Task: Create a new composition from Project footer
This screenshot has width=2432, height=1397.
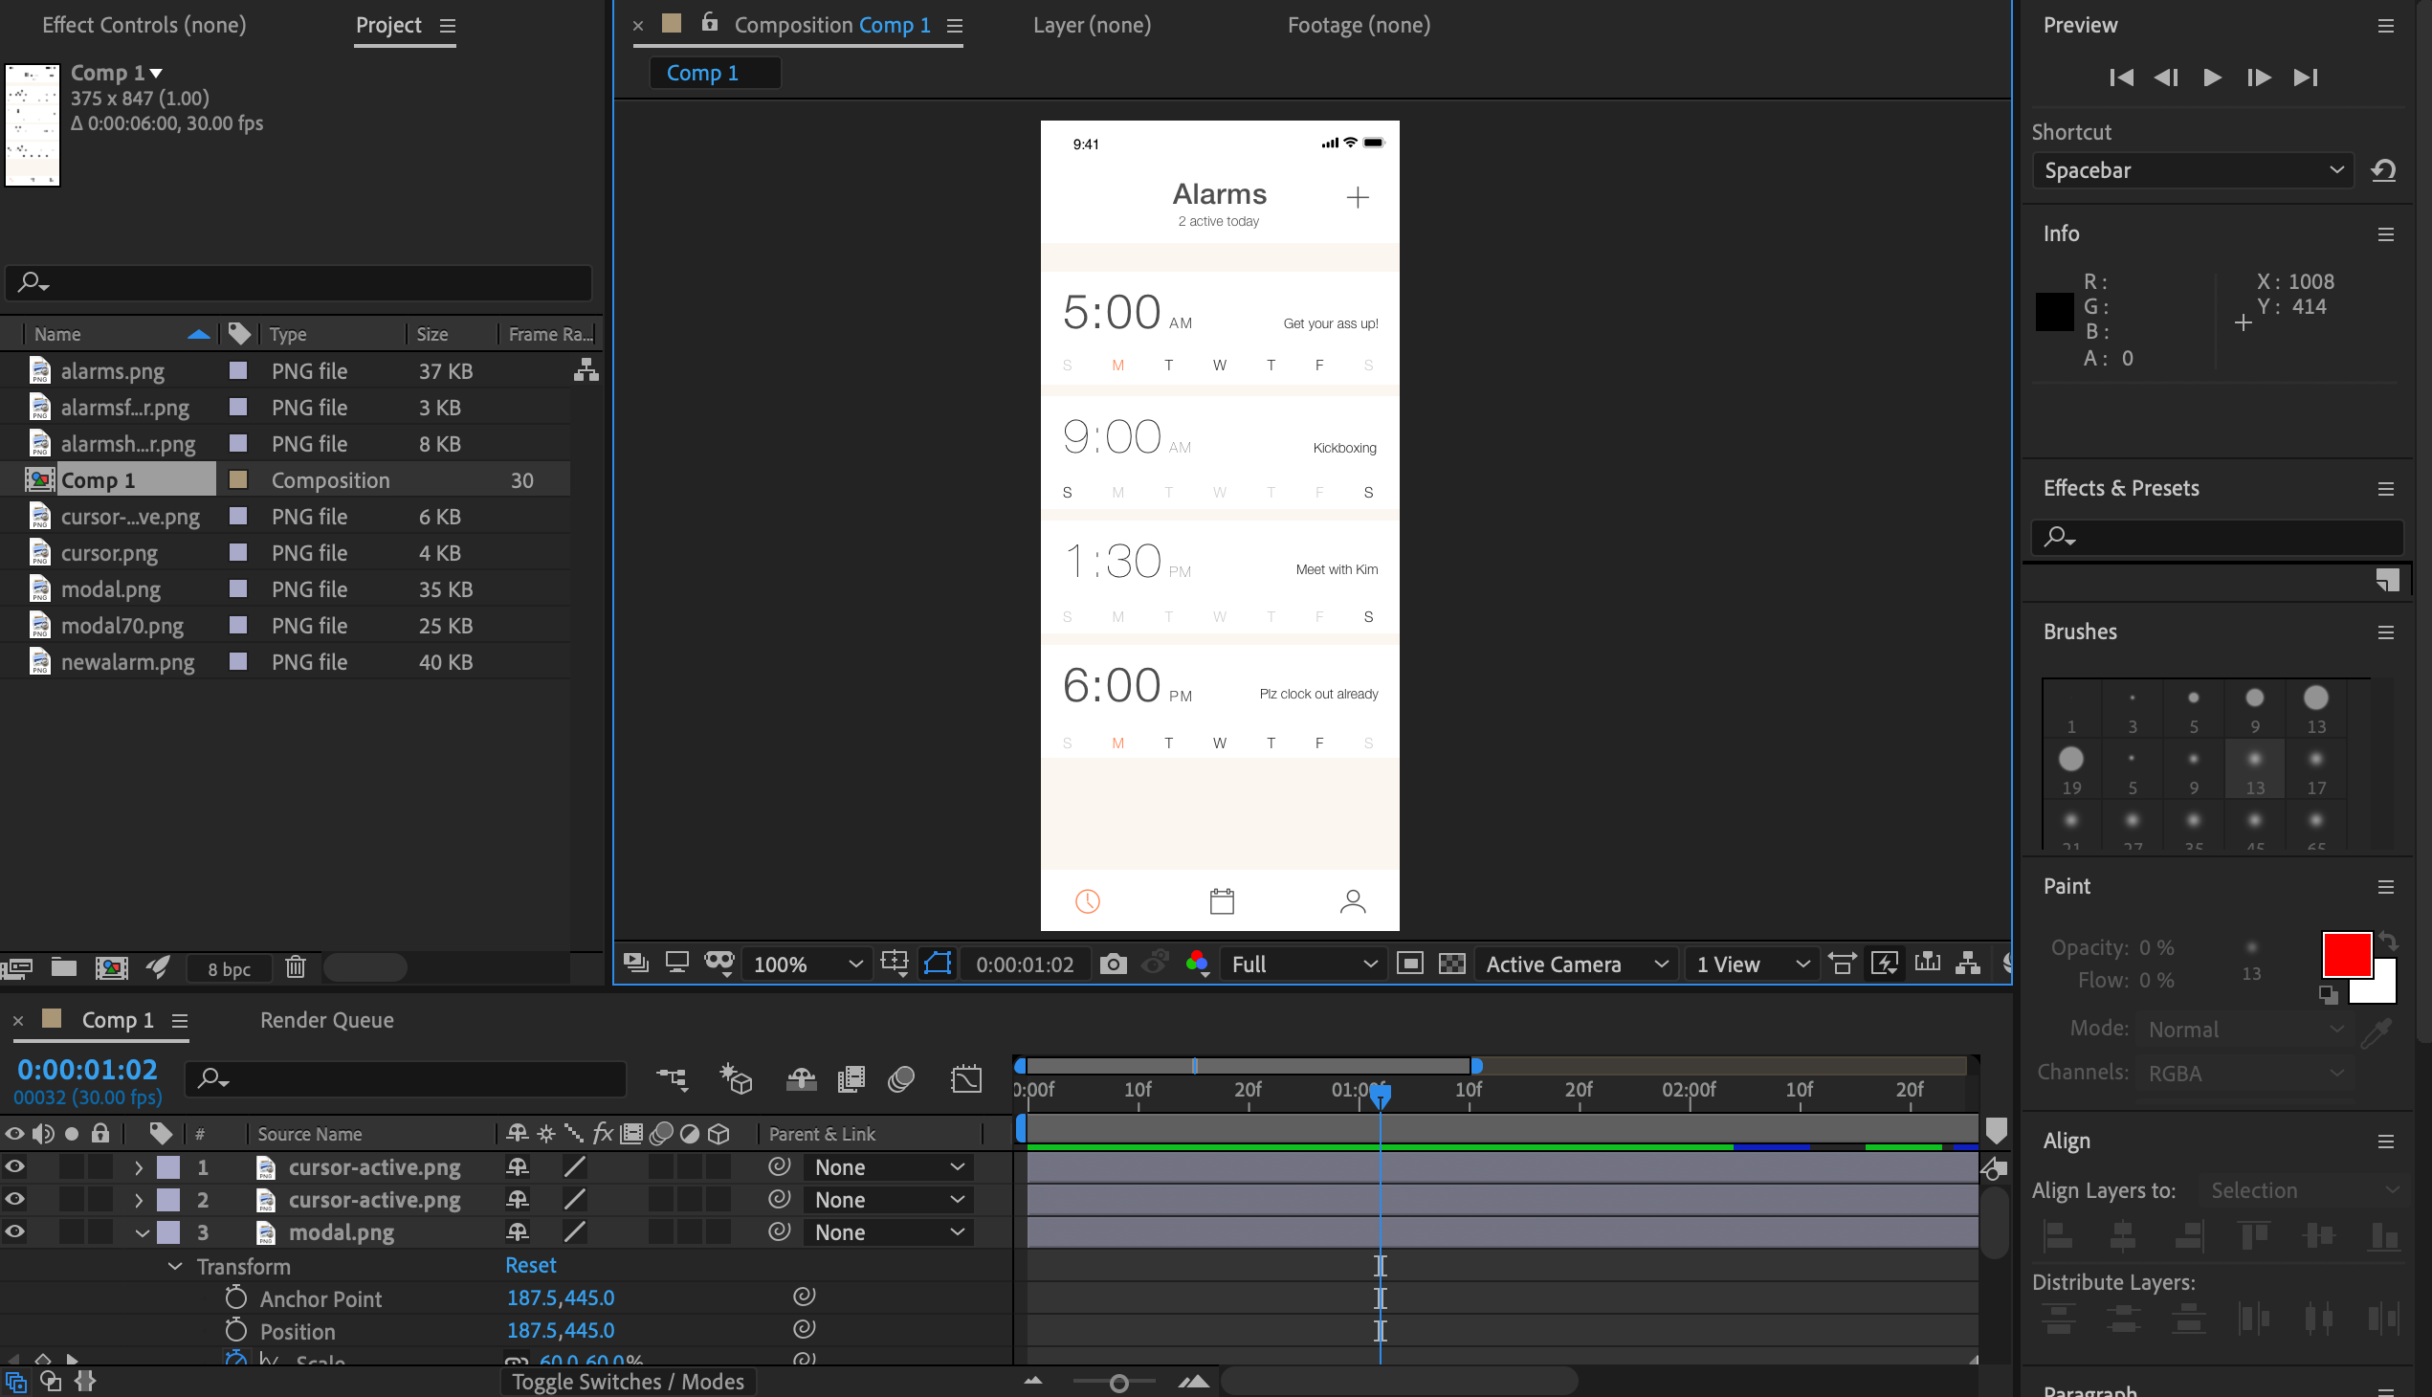Action: (111, 967)
